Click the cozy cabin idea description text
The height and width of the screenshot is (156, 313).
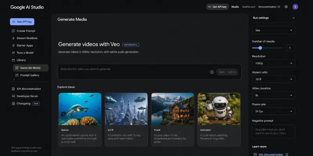click(x=170, y=138)
